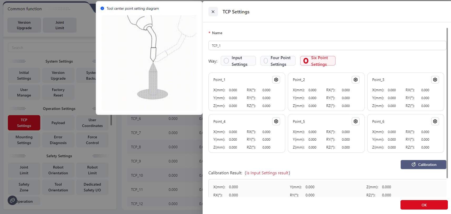Confirm with the red OK button

pos(424,205)
